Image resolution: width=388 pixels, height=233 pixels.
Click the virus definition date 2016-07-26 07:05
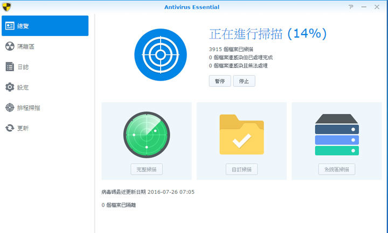[171, 192]
